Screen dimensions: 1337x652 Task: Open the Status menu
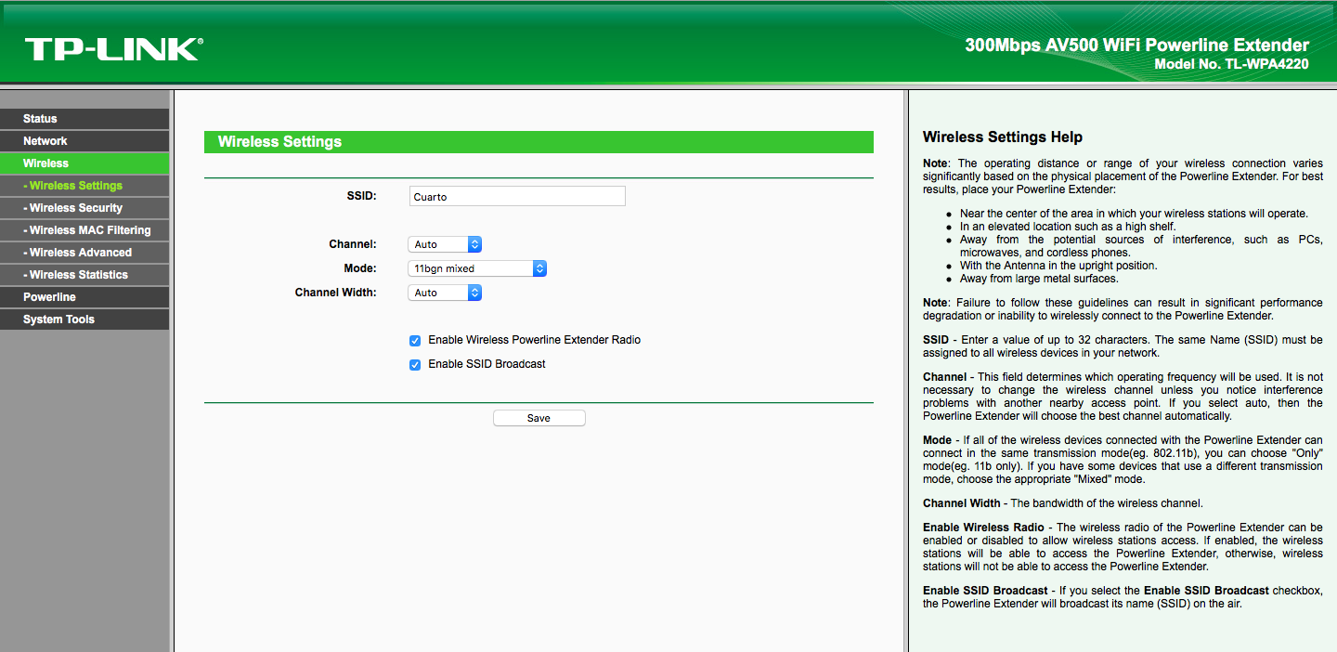pyautogui.click(x=84, y=119)
